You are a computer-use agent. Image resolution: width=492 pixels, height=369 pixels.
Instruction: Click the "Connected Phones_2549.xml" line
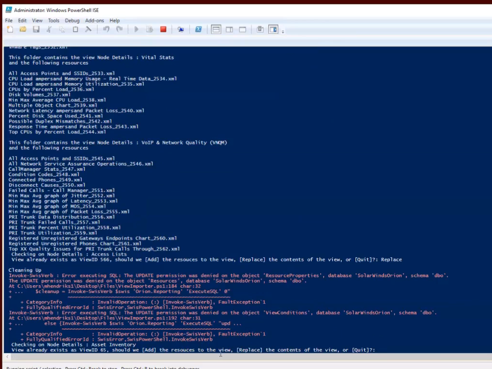click(46, 180)
